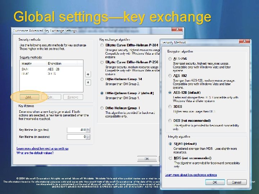259x194 pixels.
Task: Click the Key lifetime (in minutes) field
Action: [77, 130]
